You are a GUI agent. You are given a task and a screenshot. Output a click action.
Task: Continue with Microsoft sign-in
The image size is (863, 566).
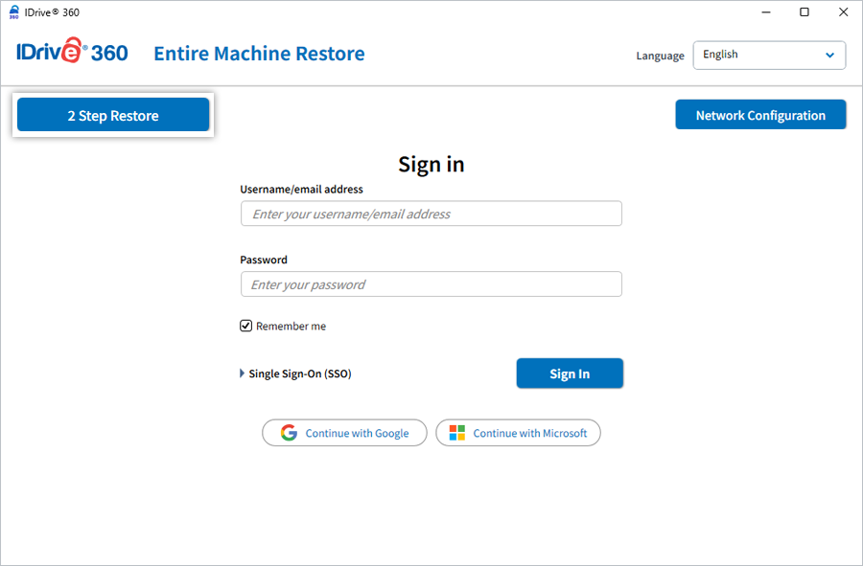(518, 433)
